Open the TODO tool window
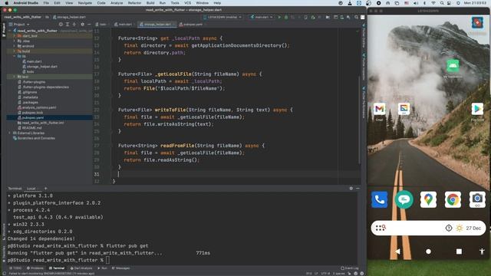Screen dimensions: 491x276 click(15, 268)
